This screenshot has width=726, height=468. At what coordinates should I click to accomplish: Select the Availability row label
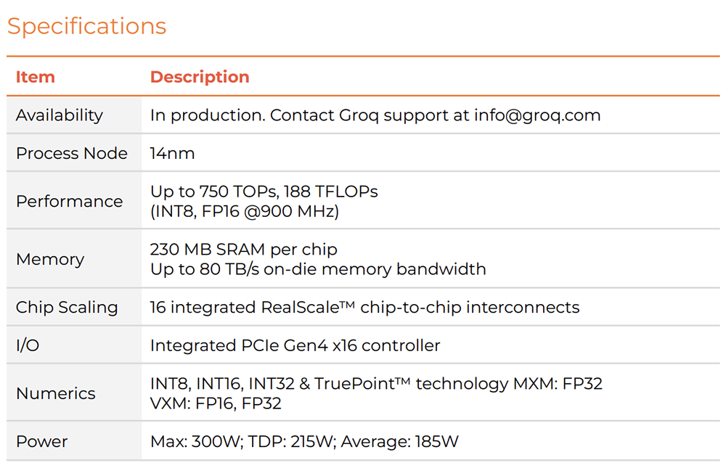point(60,115)
